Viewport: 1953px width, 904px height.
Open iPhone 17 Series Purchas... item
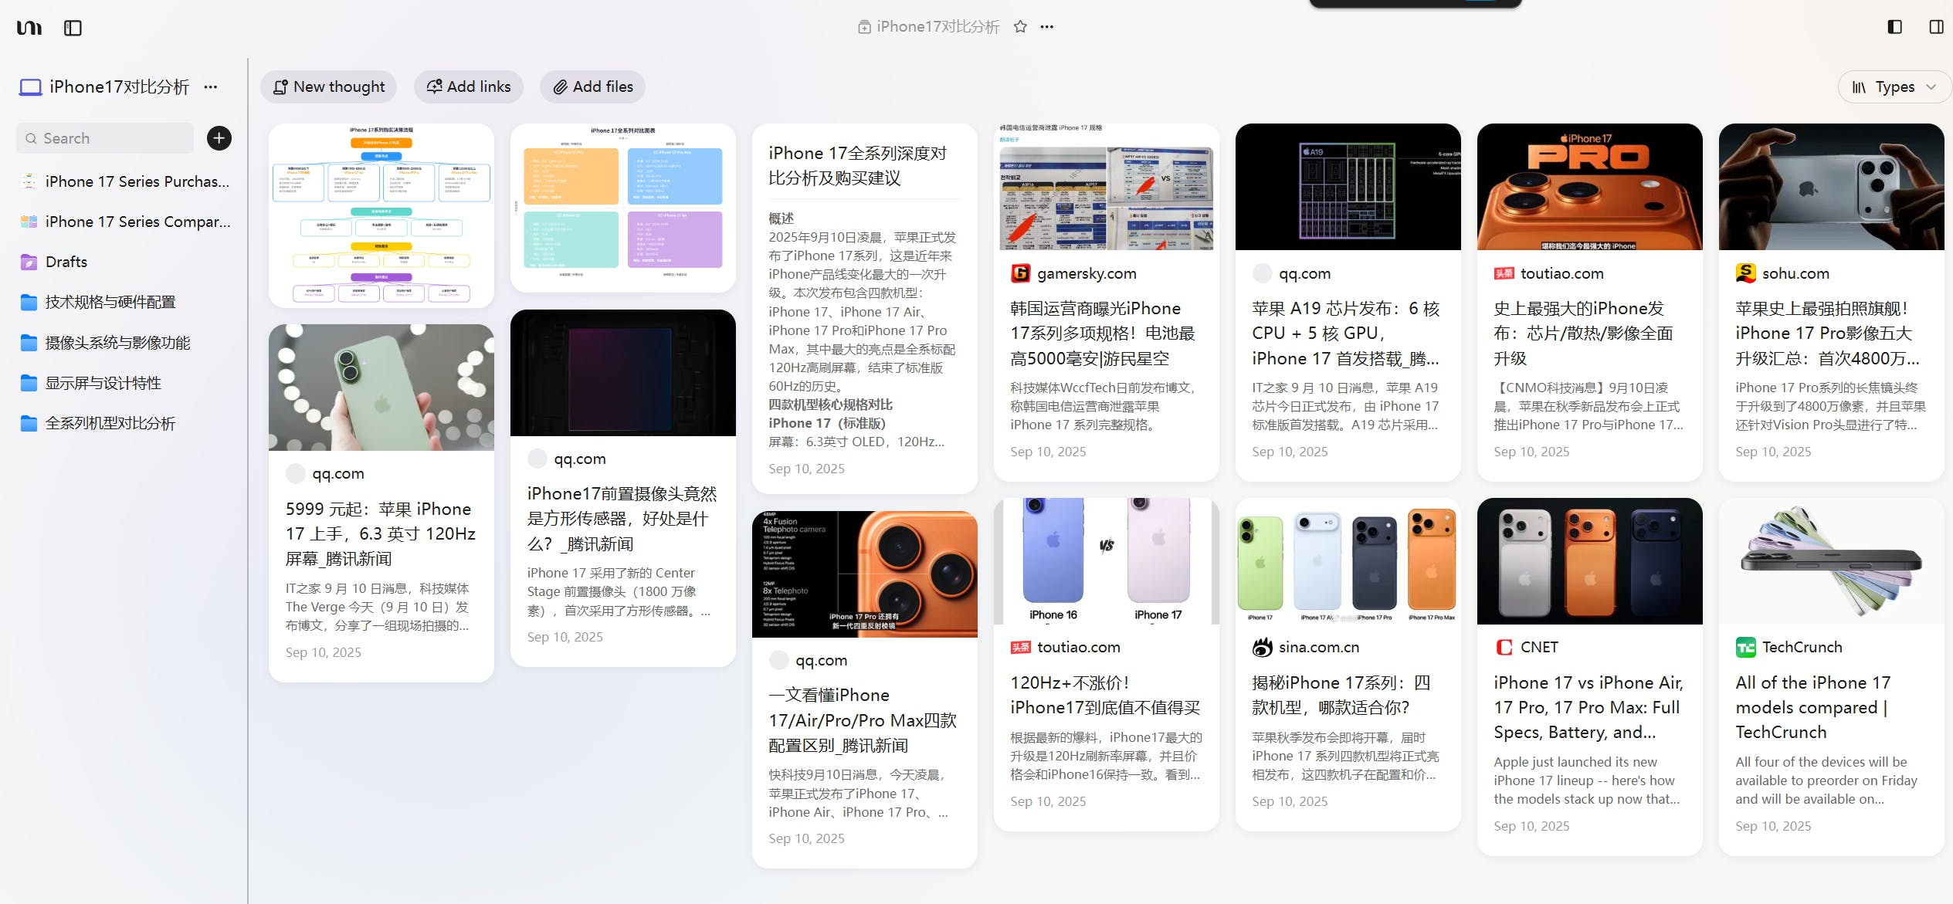(x=137, y=181)
